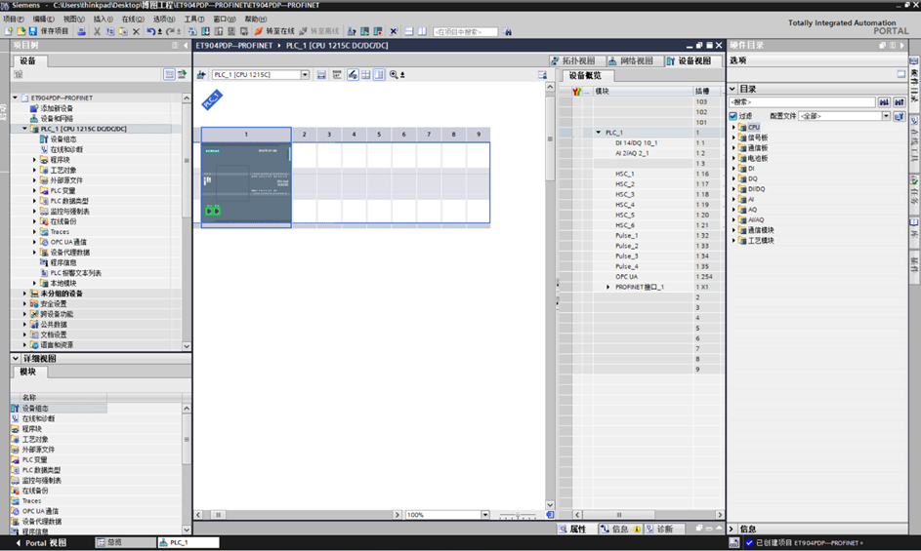The height and width of the screenshot is (551, 921).
Task: Click 添加新设备 in project tree
Action: coord(57,108)
